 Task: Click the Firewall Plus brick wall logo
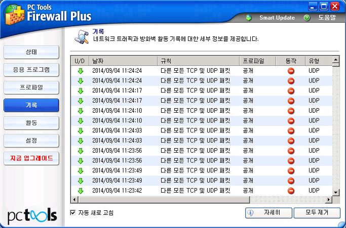coord(15,15)
